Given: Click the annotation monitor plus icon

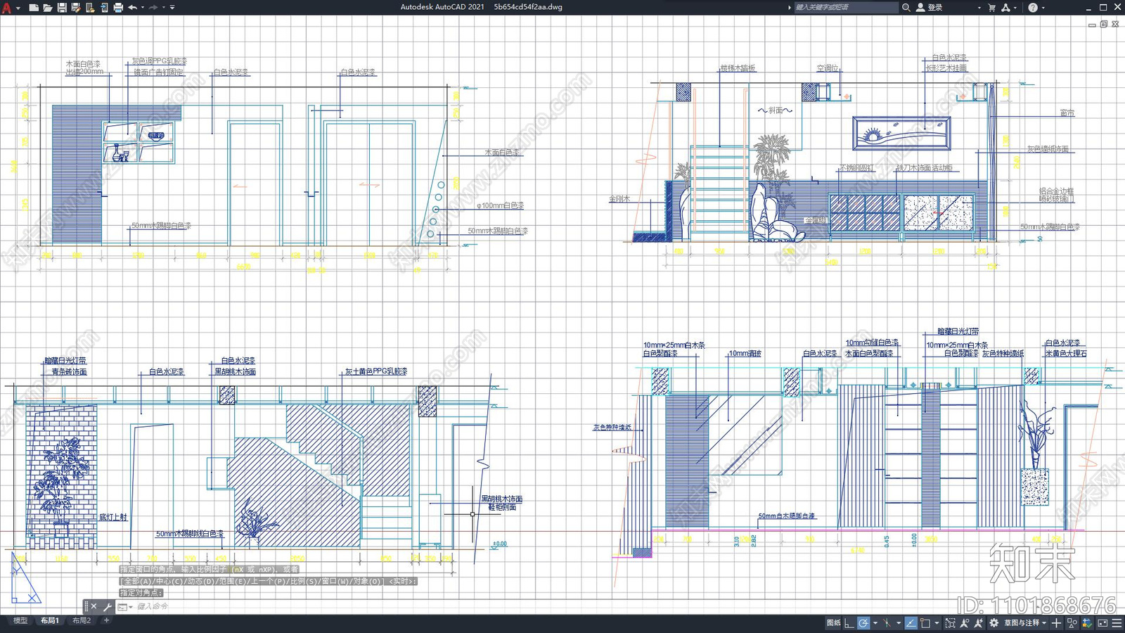Looking at the screenshot, I should (x=1056, y=623).
